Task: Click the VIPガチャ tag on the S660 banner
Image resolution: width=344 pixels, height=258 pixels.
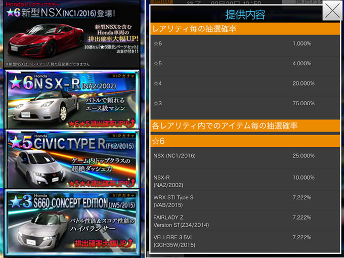Action: coord(123,195)
